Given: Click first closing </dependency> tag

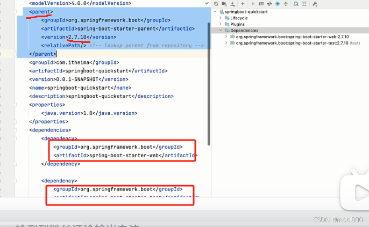Looking at the screenshot, I should (61, 164).
